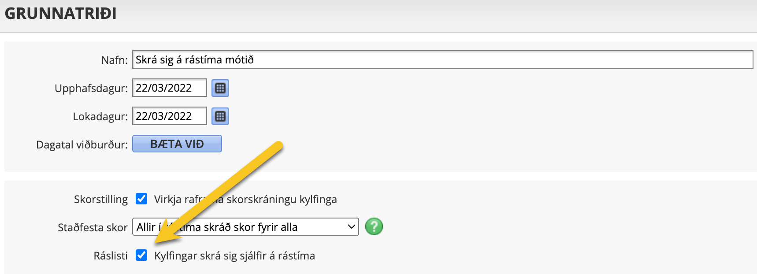Click 'Virkja rafræna skorskráningu kylfinga' label text
Image resolution: width=757 pixels, height=274 pixels.
pyautogui.click(x=245, y=200)
